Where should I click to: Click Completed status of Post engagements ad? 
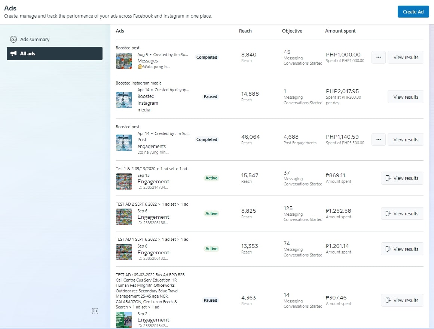pyautogui.click(x=207, y=139)
